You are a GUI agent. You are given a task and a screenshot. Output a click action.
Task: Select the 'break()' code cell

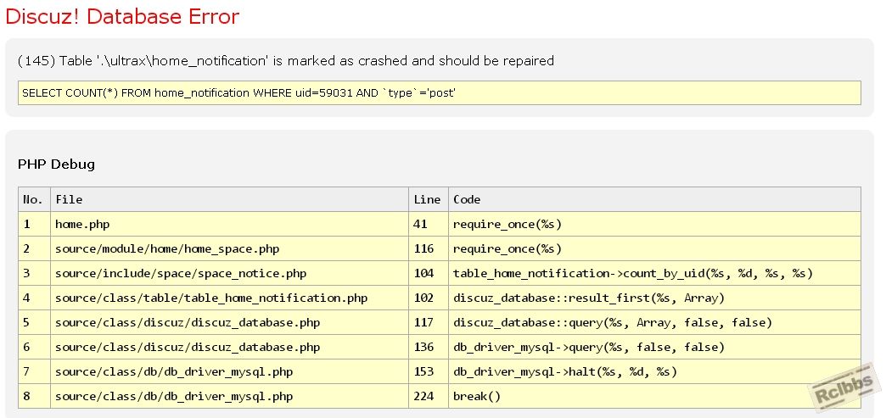pyautogui.click(x=654, y=396)
